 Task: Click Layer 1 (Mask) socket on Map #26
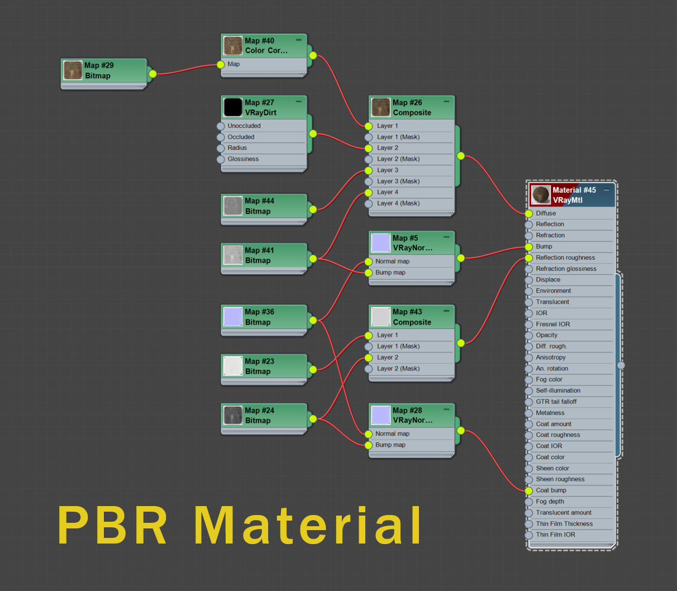(369, 137)
